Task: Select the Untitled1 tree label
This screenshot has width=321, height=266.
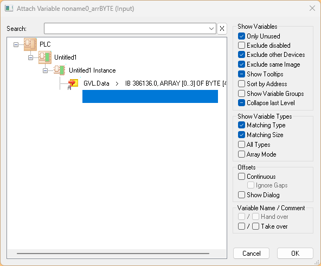Action: (65, 57)
